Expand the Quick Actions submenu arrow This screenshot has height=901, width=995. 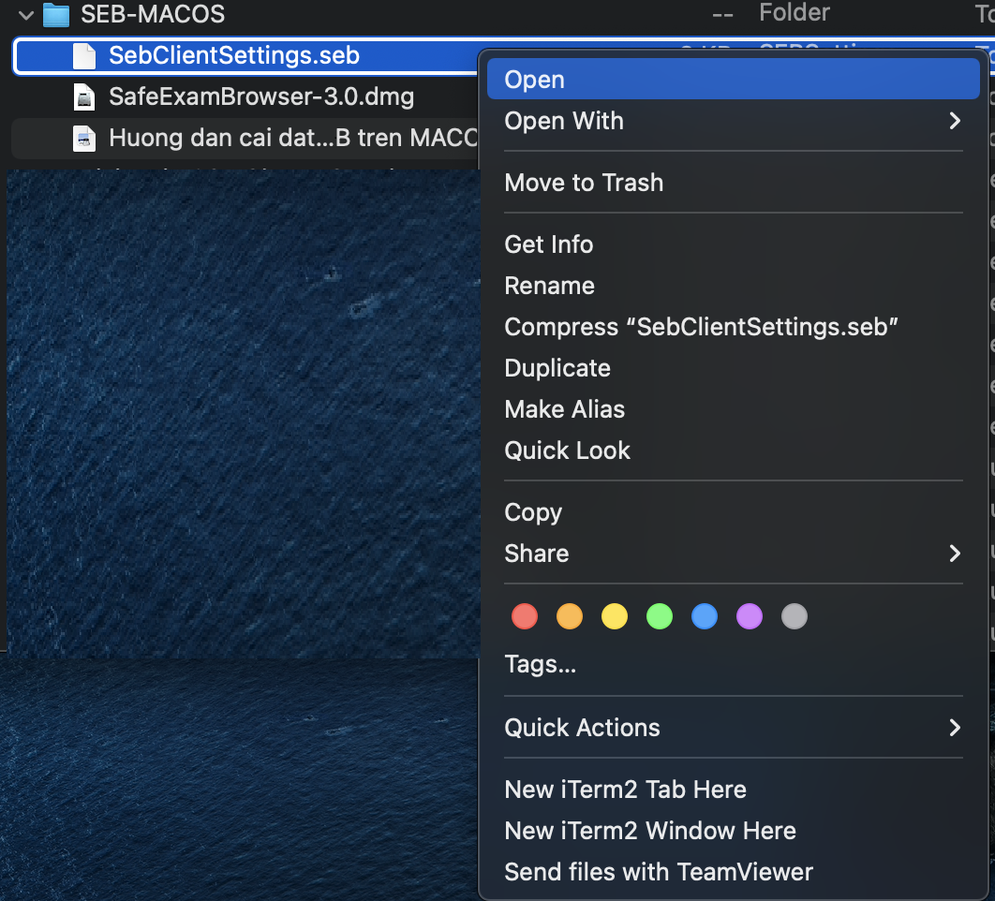954,728
